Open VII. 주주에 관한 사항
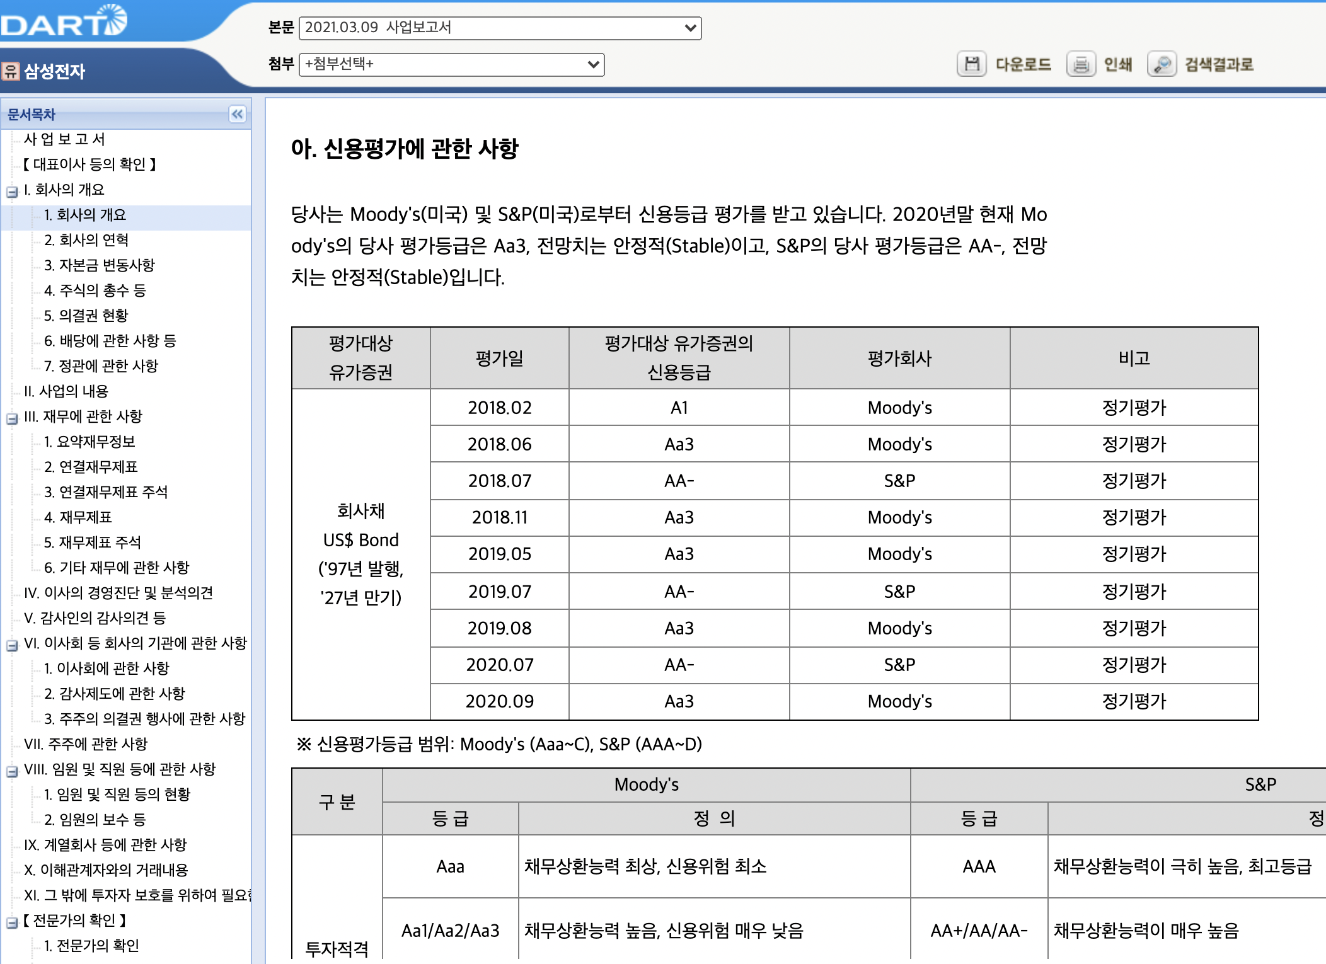 (x=86, y=744)
